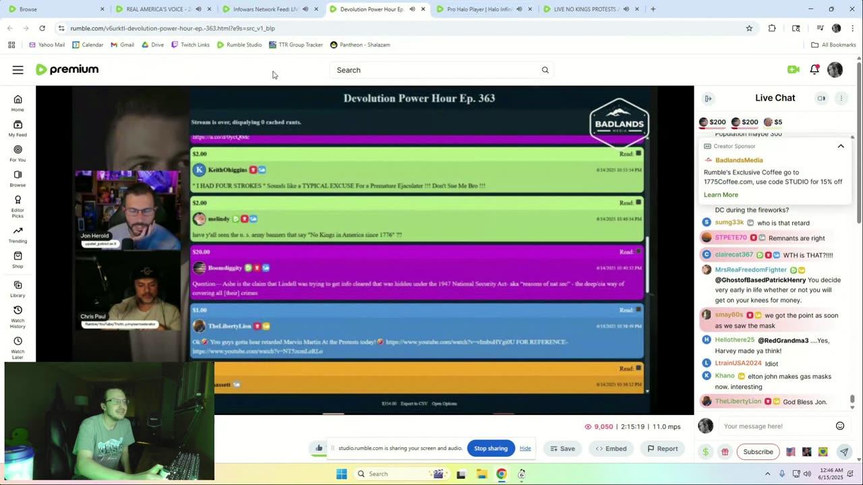The width and height of the screenshot is (863, 485).
Task: Mute the REAL AMERICA'S VOICE tab
Action: coord(198,9)
